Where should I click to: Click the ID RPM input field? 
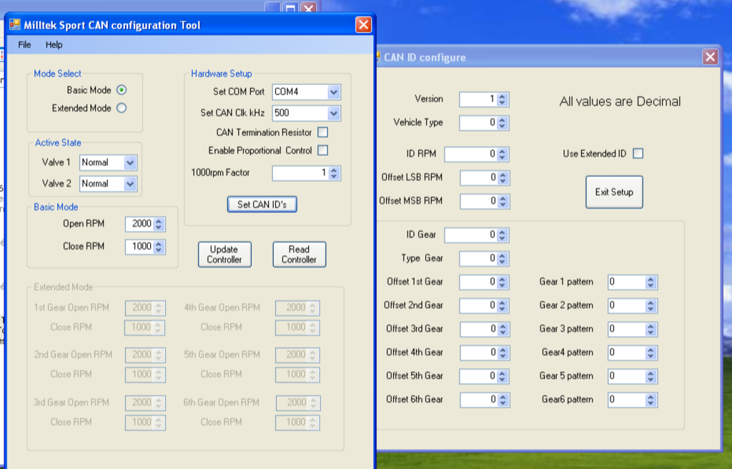click(x=470, y=154)
